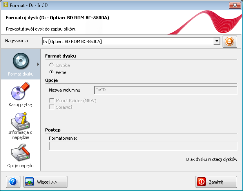Click the Więcej >> button
This screenshot has width=243, height=191.
coord(45,182)
